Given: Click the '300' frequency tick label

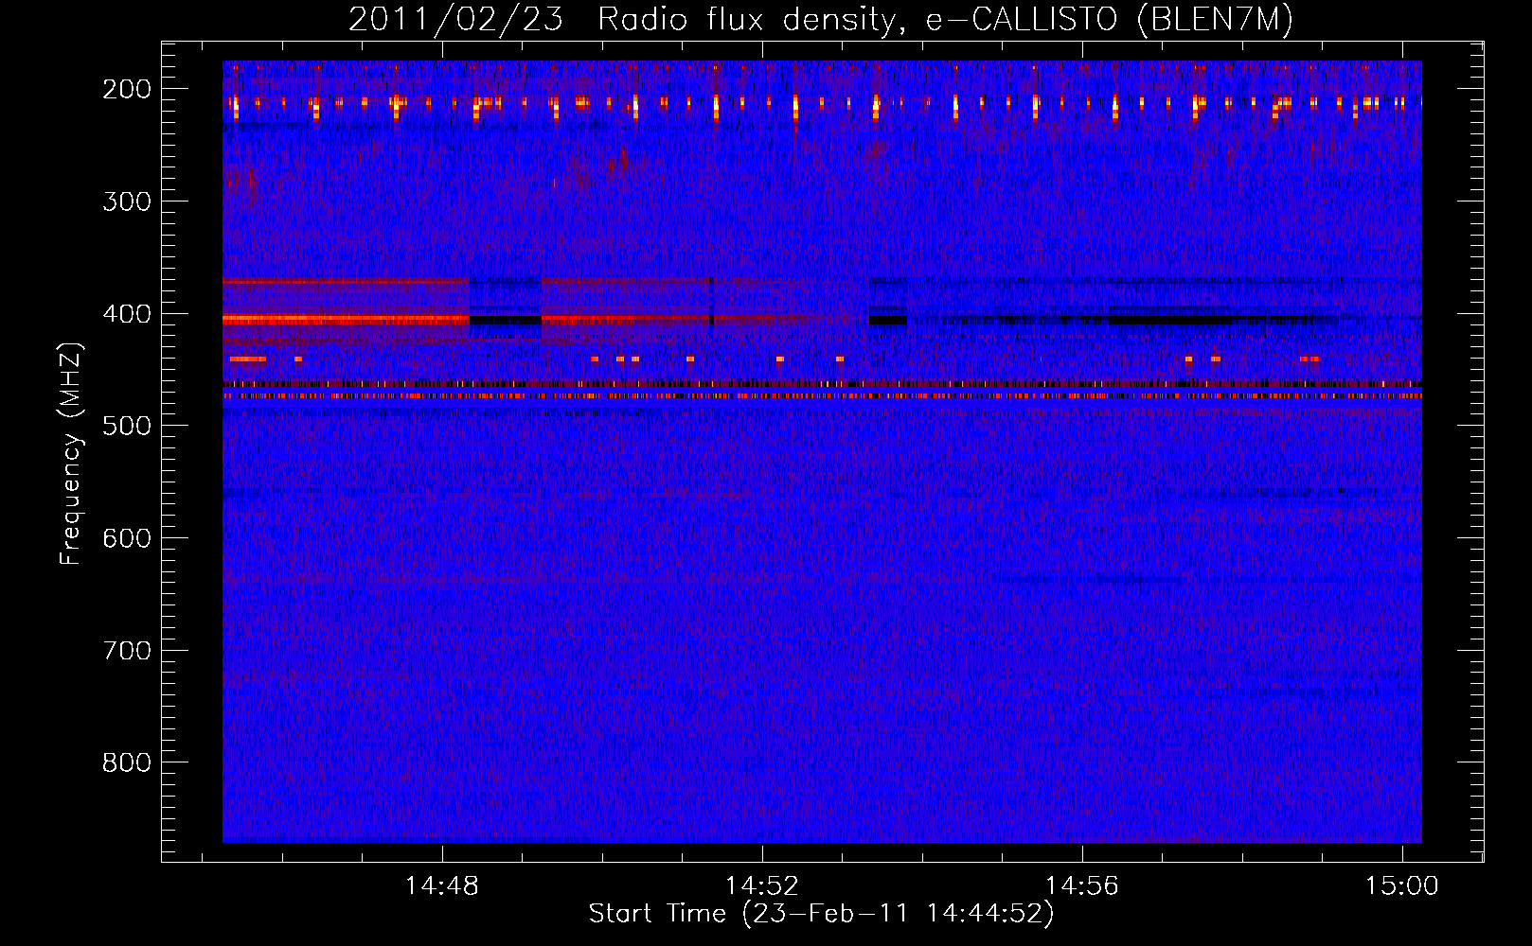Looking at the screenshot, I should pos(126,201).
